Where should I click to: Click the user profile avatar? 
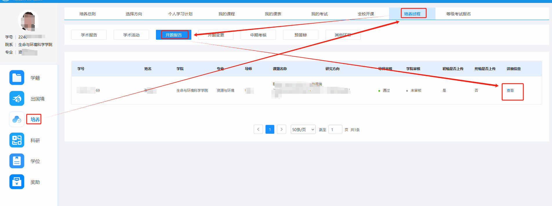[x=28, y=21]
